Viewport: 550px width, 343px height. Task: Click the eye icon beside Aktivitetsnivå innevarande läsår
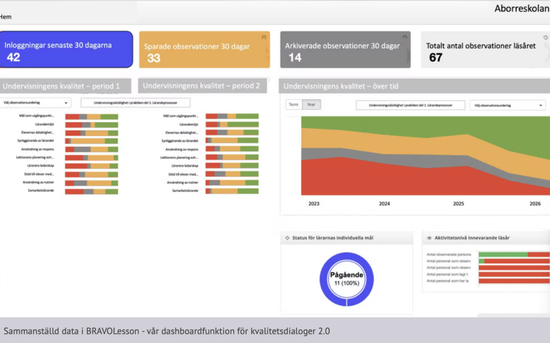click(429, 238)
